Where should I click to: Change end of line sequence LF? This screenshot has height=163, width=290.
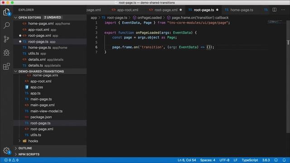pyautogui.click(x=235, y=160)
